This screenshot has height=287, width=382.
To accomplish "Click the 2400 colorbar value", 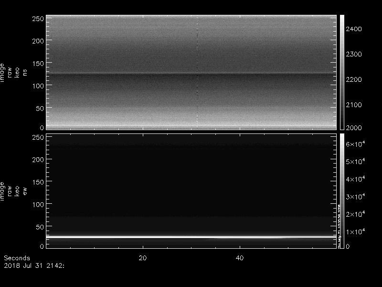I will pyautogui.click(x=354, y=29).
